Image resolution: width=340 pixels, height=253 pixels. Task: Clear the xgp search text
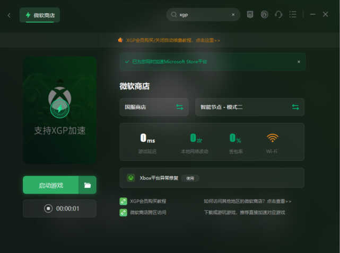tap(233, 14)
